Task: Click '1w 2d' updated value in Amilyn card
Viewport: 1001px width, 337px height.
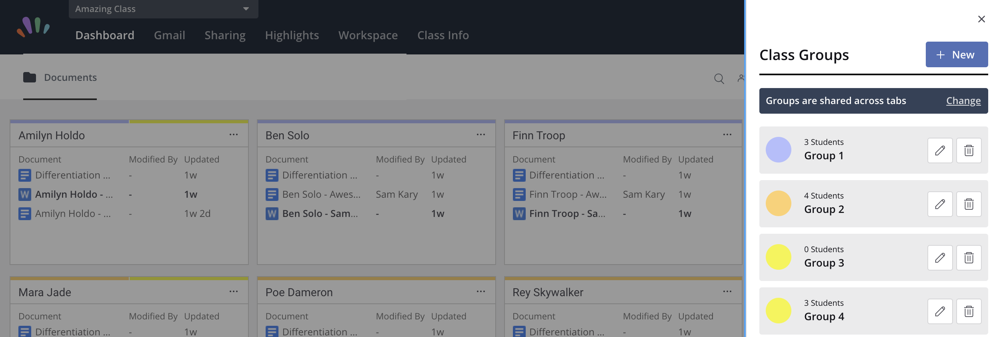Action: 197,214
